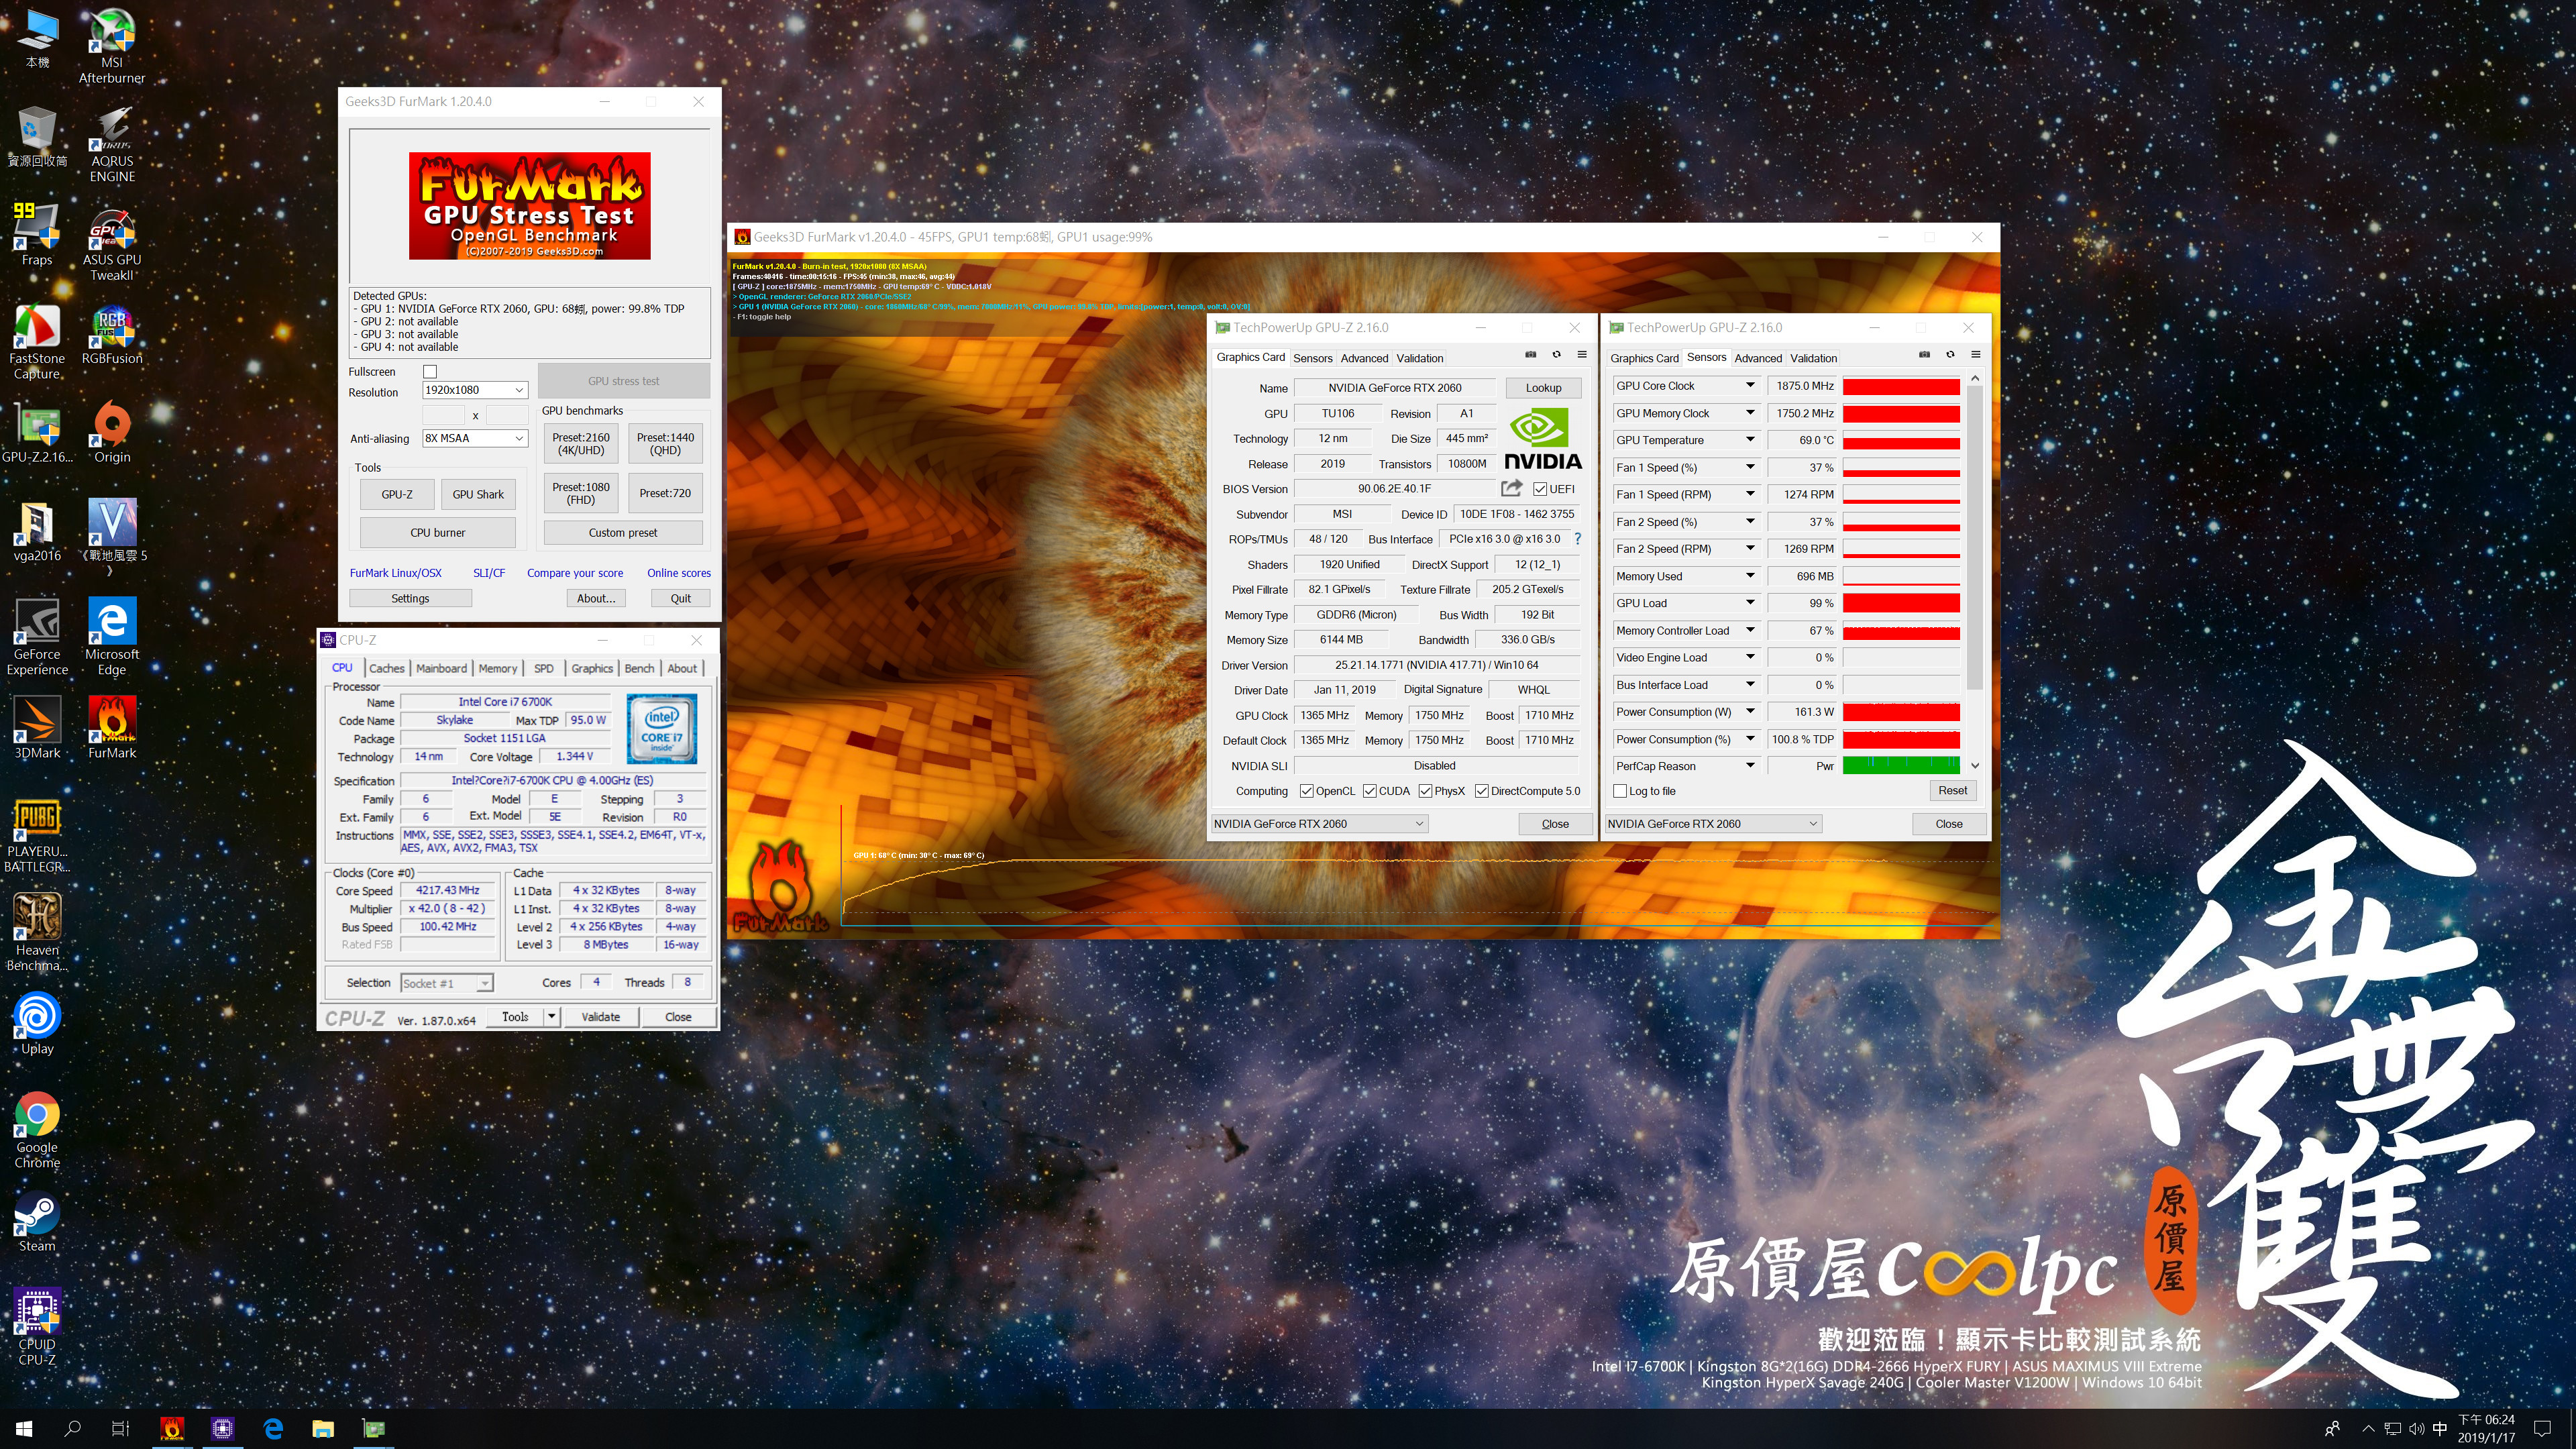Image resolution: width=2576 pixels, height=1449 pixels.
Task: Click PerfCap Reason green graph bar
Action: 1901,766
